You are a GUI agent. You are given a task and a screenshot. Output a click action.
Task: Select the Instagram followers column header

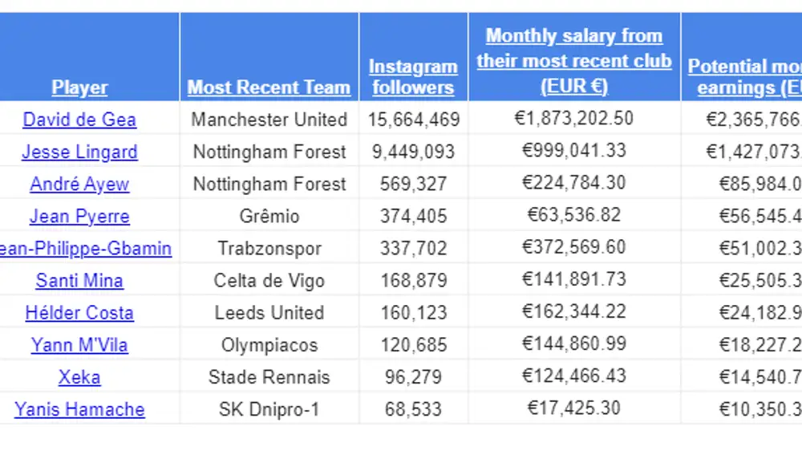[413, 77]
